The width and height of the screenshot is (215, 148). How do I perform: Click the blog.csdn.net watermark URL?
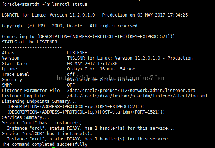111,78
